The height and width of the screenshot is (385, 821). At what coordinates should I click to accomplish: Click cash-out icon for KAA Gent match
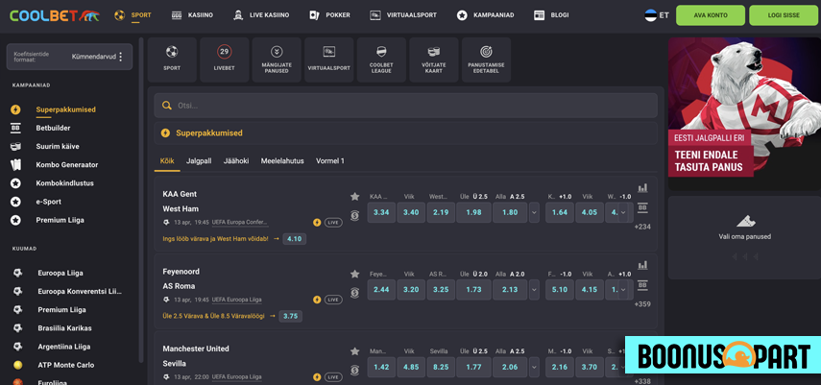tap(355, 215)
